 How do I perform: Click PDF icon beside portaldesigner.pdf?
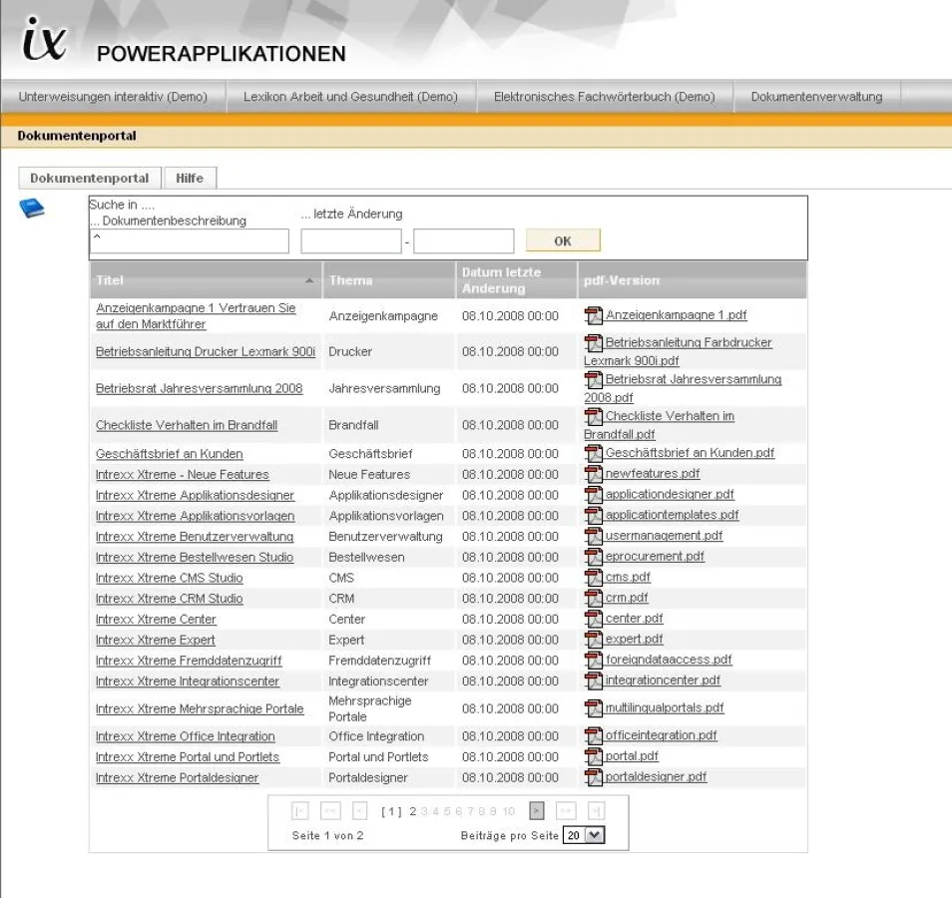[x=594, y=777]
